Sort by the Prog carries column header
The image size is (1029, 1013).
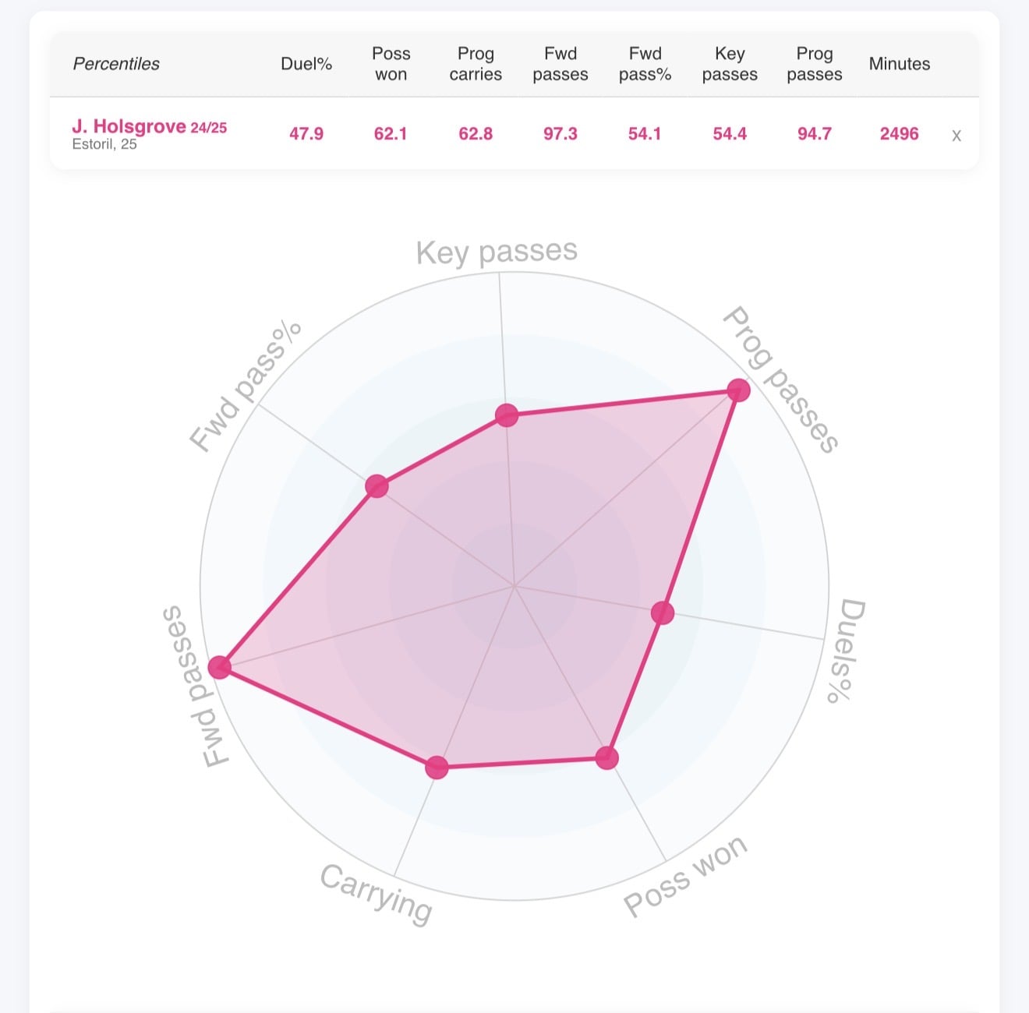[476, 64]
